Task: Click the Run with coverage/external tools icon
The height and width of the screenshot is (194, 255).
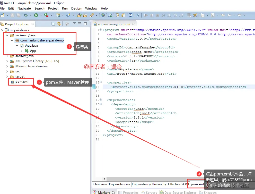Action: point(46,15)
